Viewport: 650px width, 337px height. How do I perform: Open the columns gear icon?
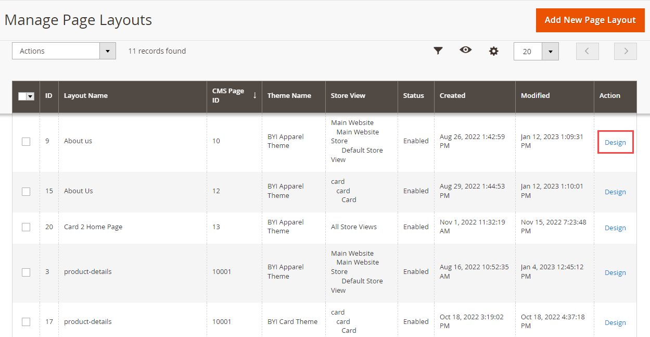[x=493, y=51]
